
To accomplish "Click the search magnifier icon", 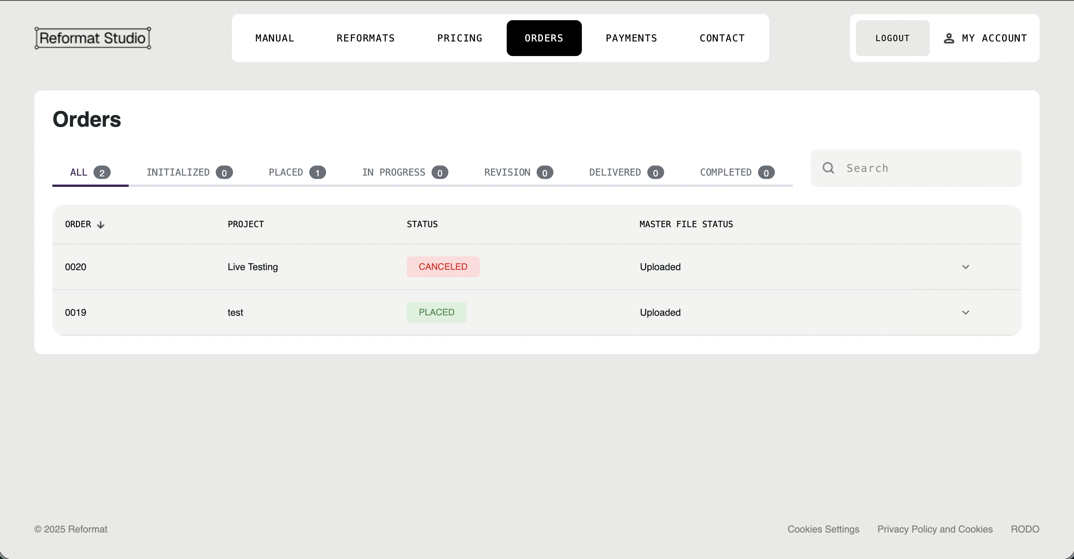I will tap(828, 168).
